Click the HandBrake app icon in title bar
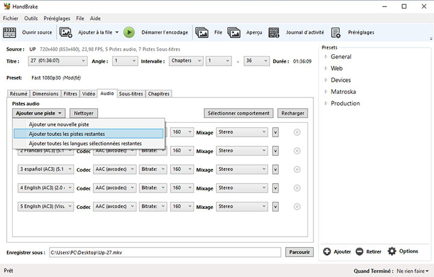 (x=7, y=7)
